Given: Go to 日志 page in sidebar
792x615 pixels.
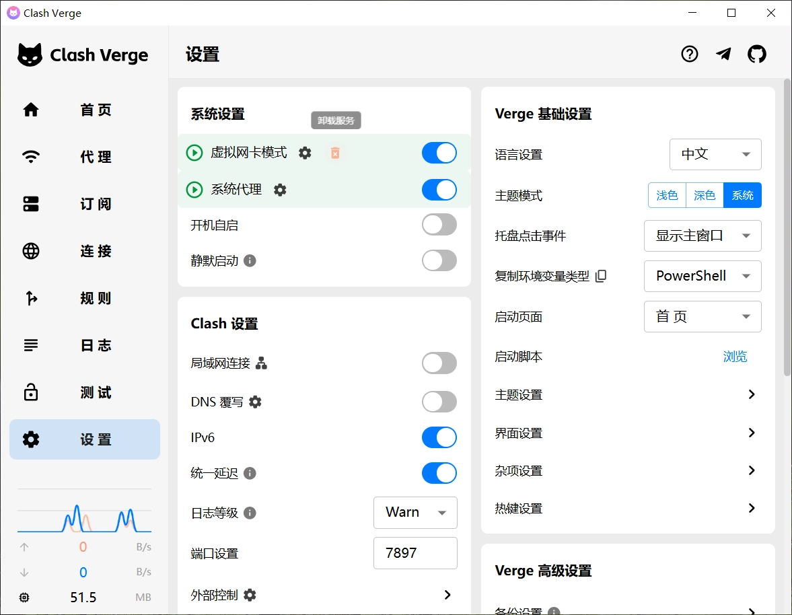Looking at the screenshot, I should tap(85, 345).
